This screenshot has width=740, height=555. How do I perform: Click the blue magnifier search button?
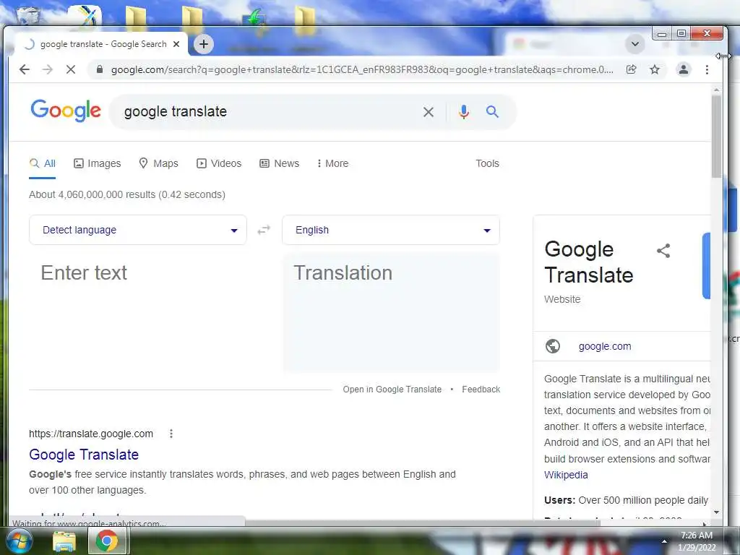tap(492, 112)
